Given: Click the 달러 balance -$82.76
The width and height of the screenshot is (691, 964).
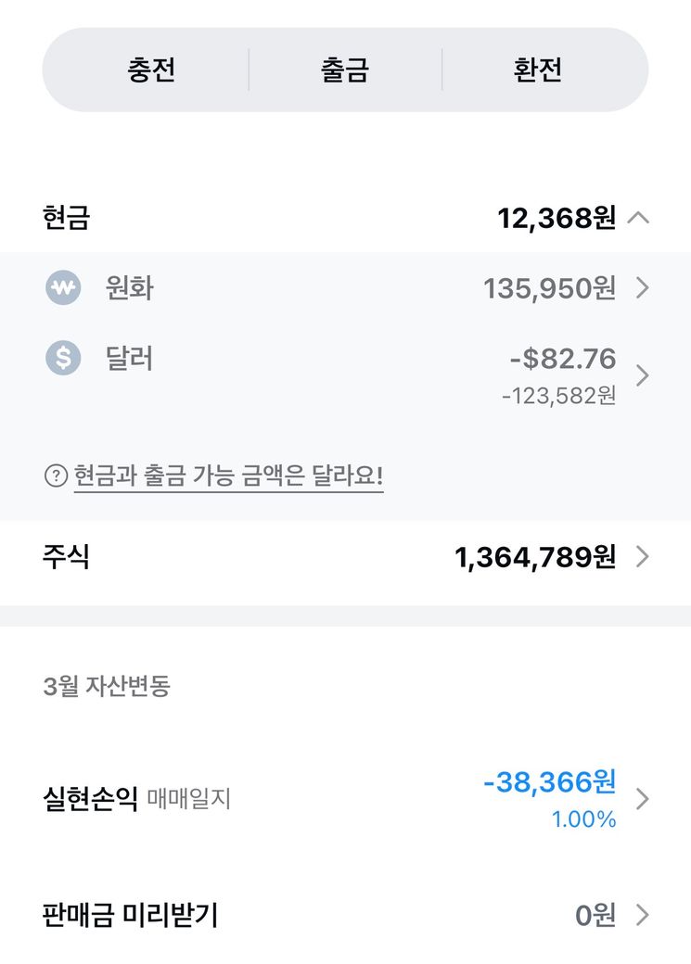Looking at the screenshot, I should (x=562, y=359).
